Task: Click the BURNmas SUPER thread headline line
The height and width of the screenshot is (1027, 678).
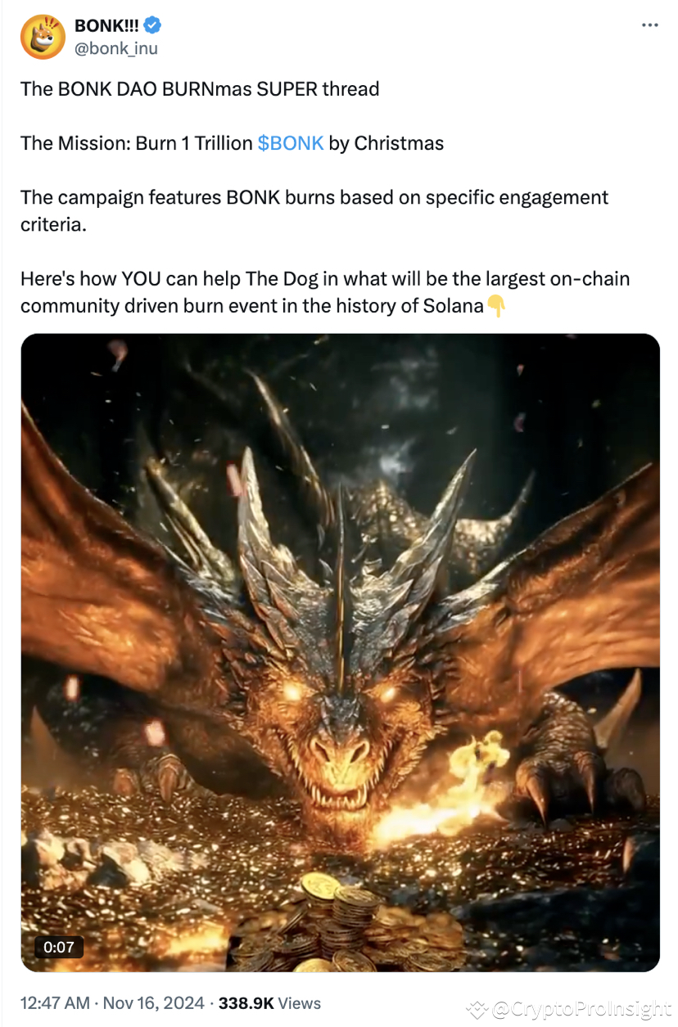Action: pos(200,88)
